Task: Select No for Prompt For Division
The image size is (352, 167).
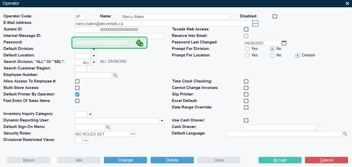Action: (x=272, y=49)
